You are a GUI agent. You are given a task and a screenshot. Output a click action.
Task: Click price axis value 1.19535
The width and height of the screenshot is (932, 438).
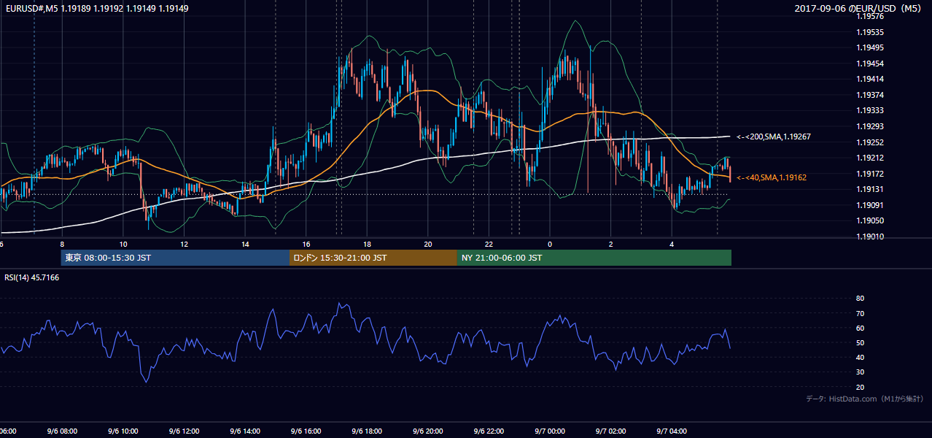869,32
